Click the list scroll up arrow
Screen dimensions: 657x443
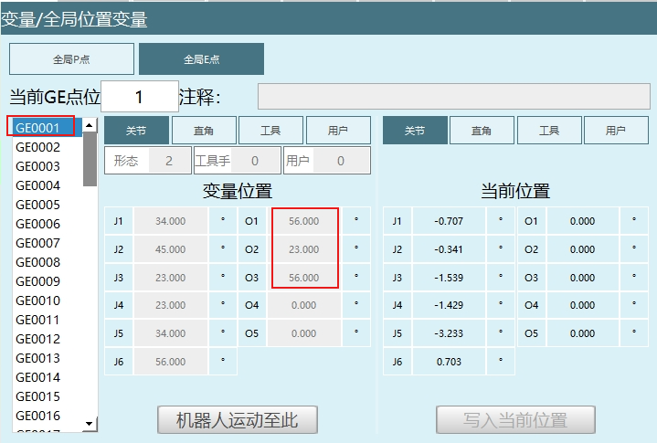coord(90,125)
